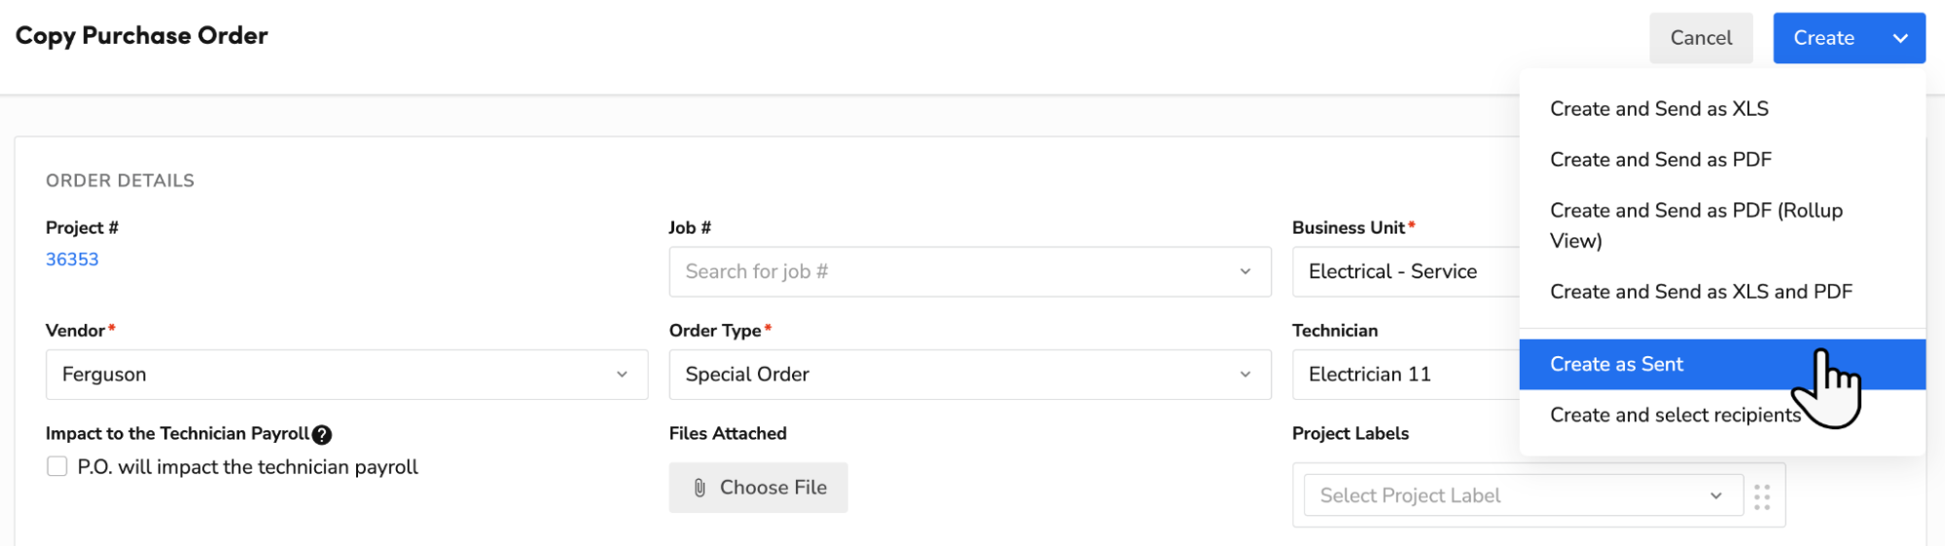This screenshot has width=1945, height=547.
Task: Choose Create and Send as PDF
Action: click(x=1660, y=160)
